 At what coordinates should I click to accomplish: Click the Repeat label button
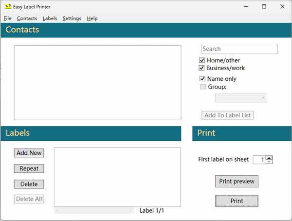pos(29,169)
